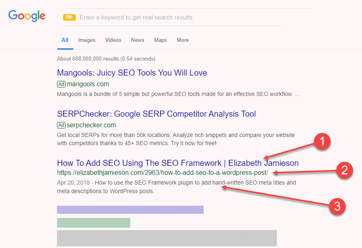Click the red circle numbered 1

pyautogui.click(x=321, y=142)
